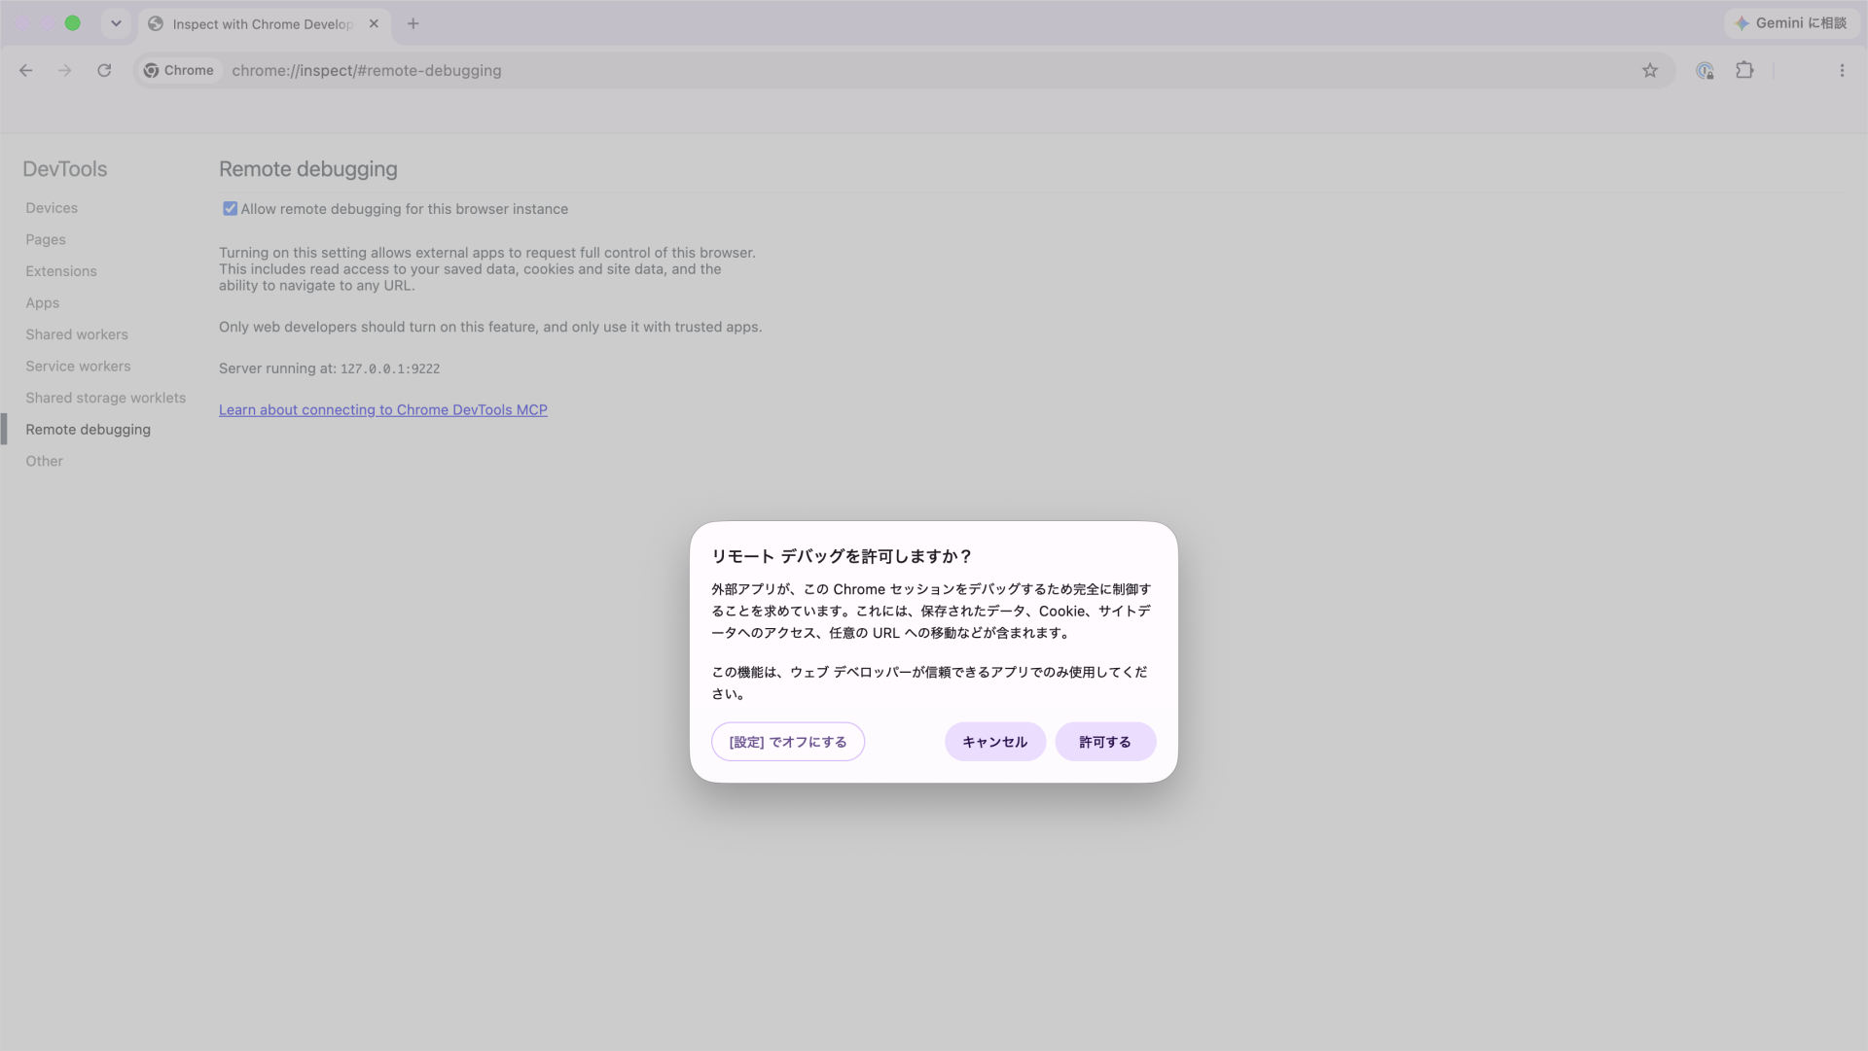Open the Pages section

pos(46,239)
